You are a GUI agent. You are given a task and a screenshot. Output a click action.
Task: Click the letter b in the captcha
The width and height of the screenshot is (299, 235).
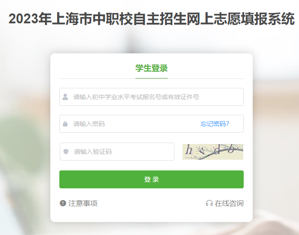231,149
